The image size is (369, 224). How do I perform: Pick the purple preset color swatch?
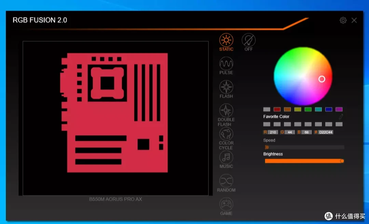click(x=339, y=109)
